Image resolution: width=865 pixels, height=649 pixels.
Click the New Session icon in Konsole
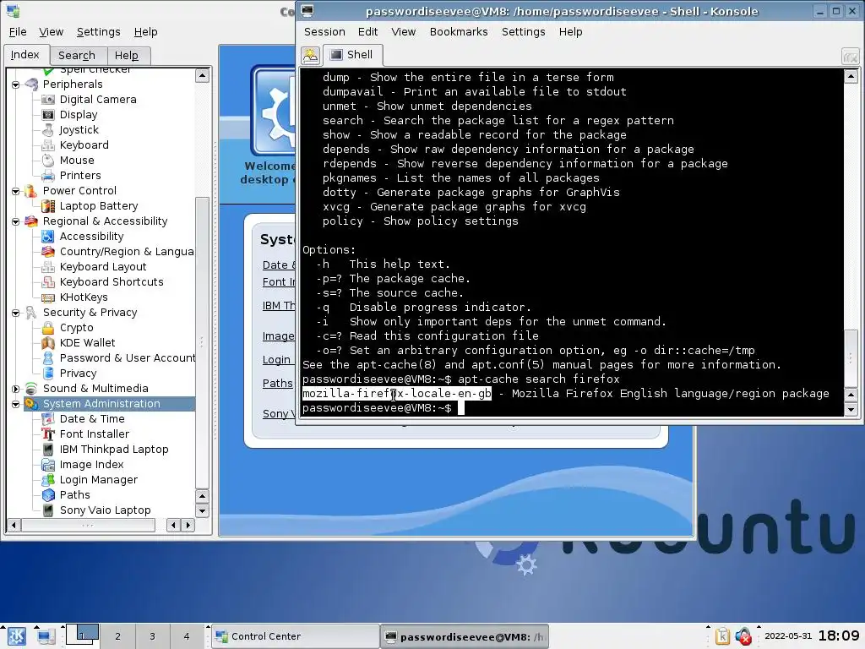pos(311,55)
